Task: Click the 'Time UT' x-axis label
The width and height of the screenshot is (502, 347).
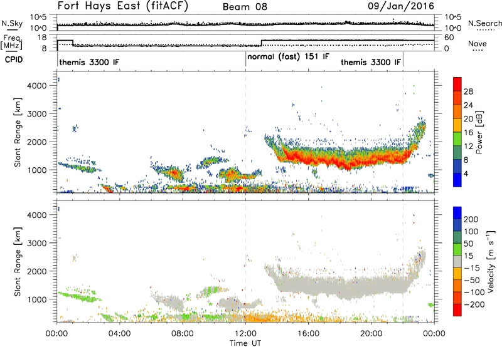Action: point(245,343)
